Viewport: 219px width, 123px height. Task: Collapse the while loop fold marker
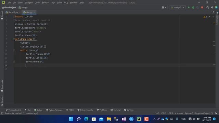click(14, 50)
